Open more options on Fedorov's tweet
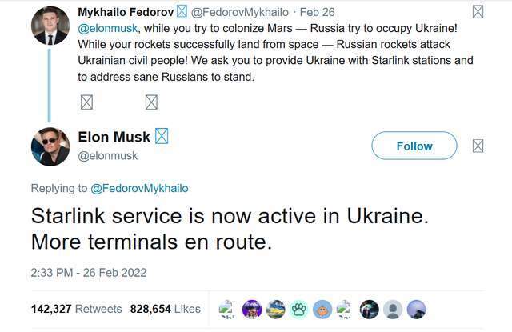Image resolution: width=512 pixels, height=332 pixels. [x=478, y=12]
